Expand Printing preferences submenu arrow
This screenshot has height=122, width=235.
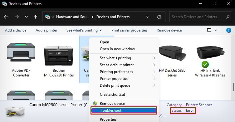(154, 72)
